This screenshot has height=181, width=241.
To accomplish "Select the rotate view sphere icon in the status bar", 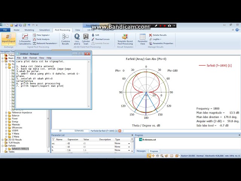I will pos(157,156).
